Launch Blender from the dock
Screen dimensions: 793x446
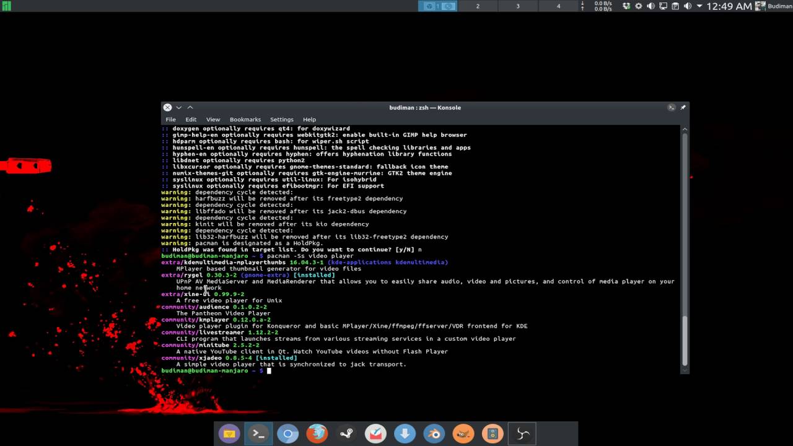point(434,434)
